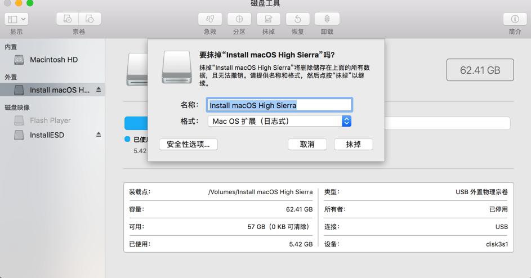
Task: Click the connection value USB
Action: tap(502, 227)
